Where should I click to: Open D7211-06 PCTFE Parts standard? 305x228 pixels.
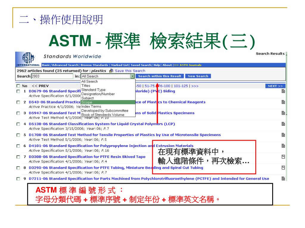(149, 178)
